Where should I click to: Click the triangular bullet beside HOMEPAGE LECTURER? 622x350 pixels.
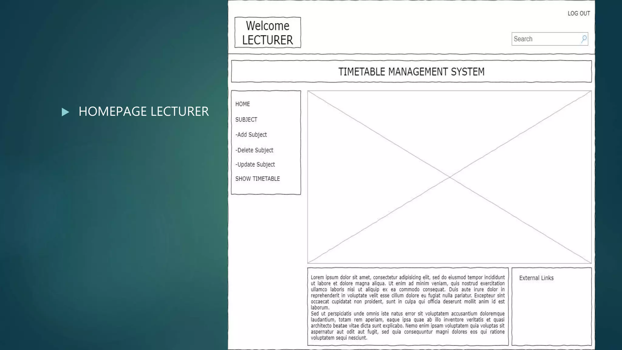pyautogui.click(x=65, y=112)
